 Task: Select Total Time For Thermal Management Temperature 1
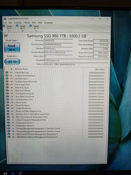pos(37,134)
